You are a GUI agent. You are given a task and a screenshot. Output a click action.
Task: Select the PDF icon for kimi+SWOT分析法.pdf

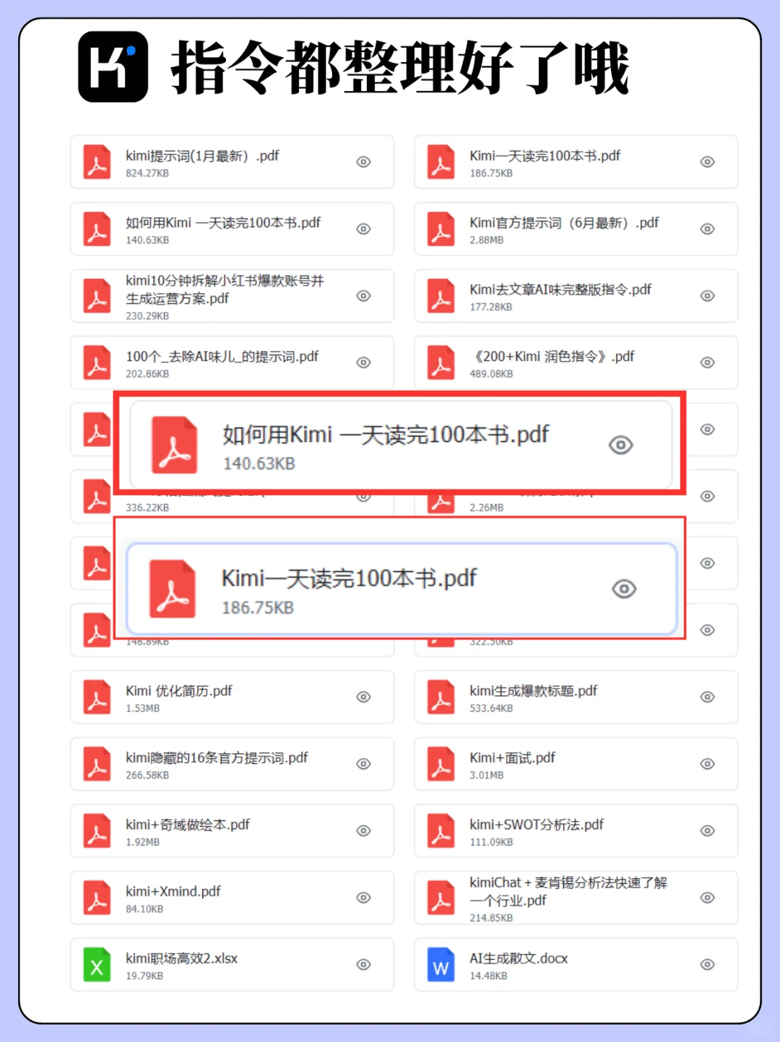click(441, 830)
